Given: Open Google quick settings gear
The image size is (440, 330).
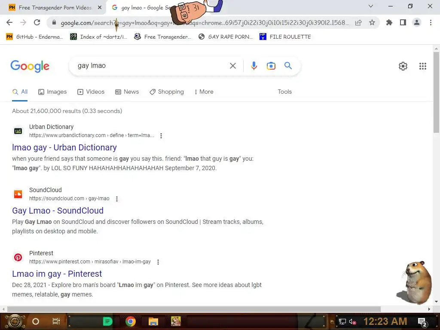Looking at the screenshot, I should (403, 66).
